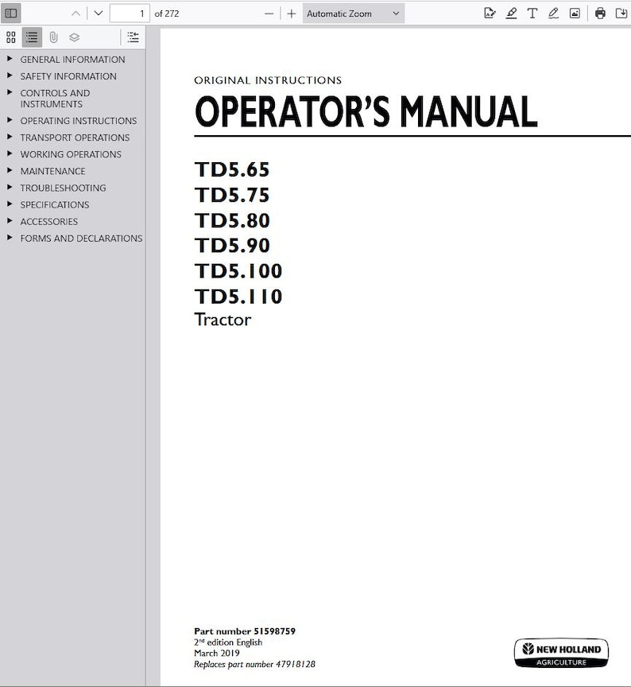Open SAFETY INFORMATION outline entry
This screenshot has height=687, width=631.
pyautogui.click(x=68, y=76)
